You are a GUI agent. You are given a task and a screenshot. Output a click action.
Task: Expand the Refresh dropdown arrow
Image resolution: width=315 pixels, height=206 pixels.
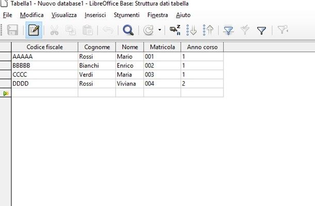160,30
